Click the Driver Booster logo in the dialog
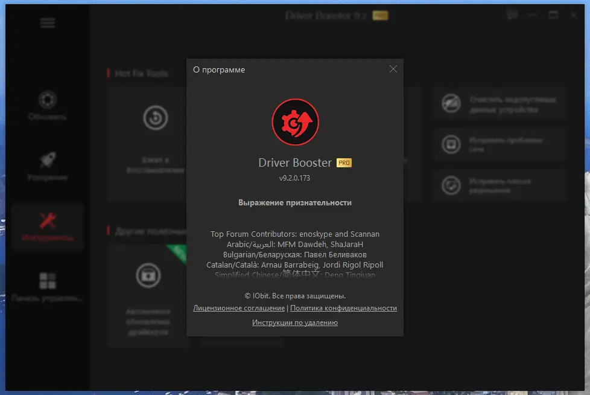The height and width of the screenshot is (395, 590). pos(295,121)
